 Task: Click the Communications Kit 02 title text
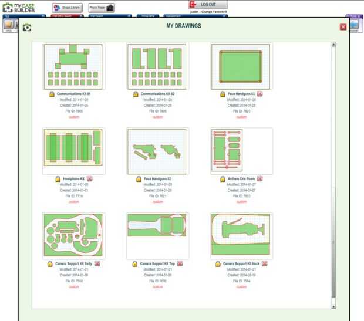(x=157, y=94)
